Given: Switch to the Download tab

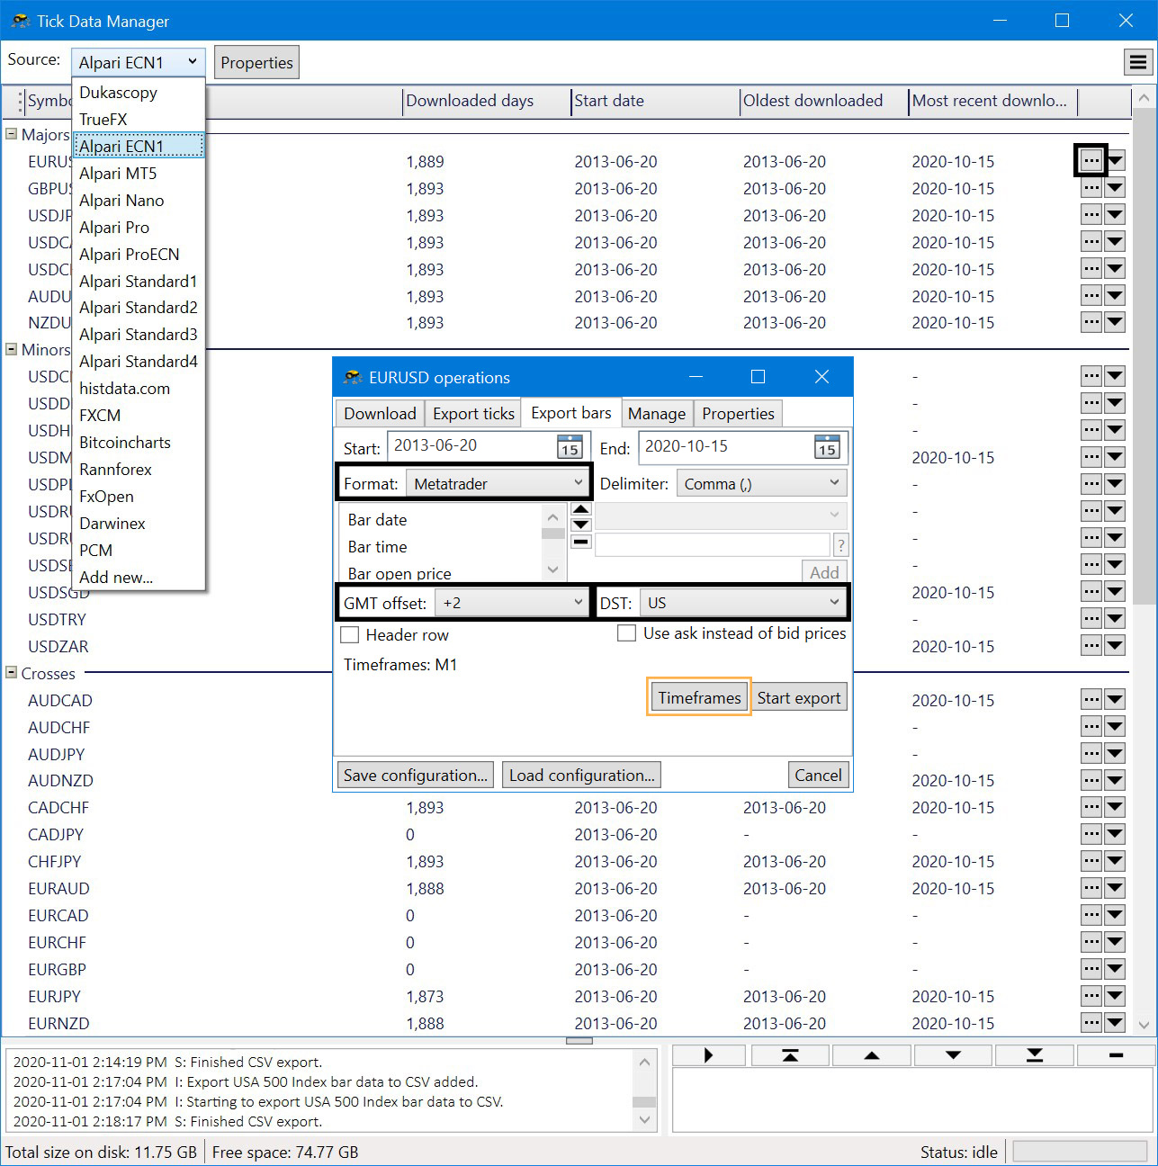Looking at the screenshot, I should [380, 414].
